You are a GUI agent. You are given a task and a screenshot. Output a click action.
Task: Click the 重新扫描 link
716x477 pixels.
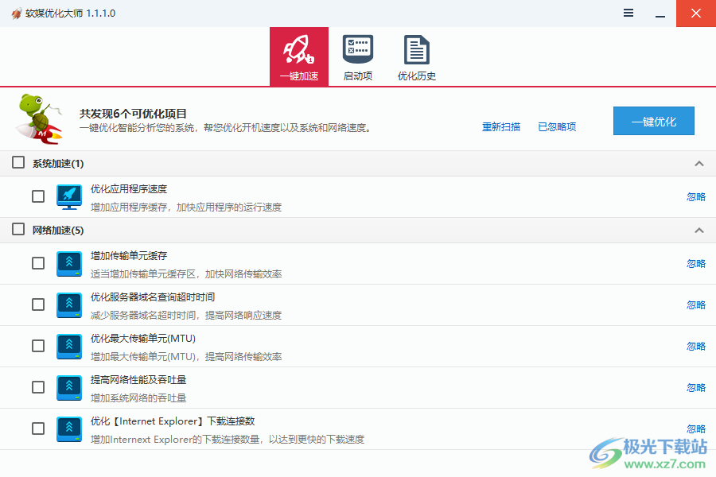pos(500,126)
